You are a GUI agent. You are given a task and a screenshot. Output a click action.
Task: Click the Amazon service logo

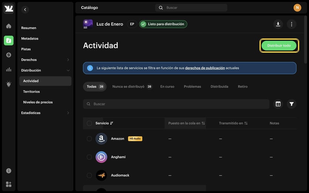[101, 139]
